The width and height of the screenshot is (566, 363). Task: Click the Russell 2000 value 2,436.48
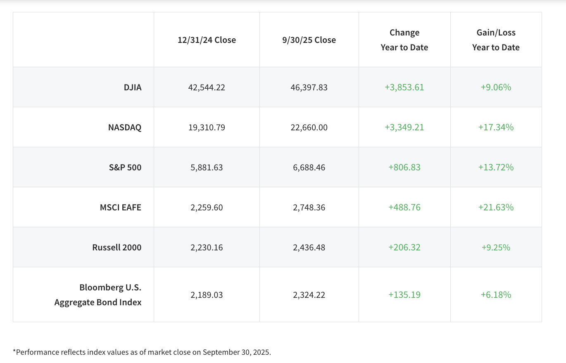point(309,247)
